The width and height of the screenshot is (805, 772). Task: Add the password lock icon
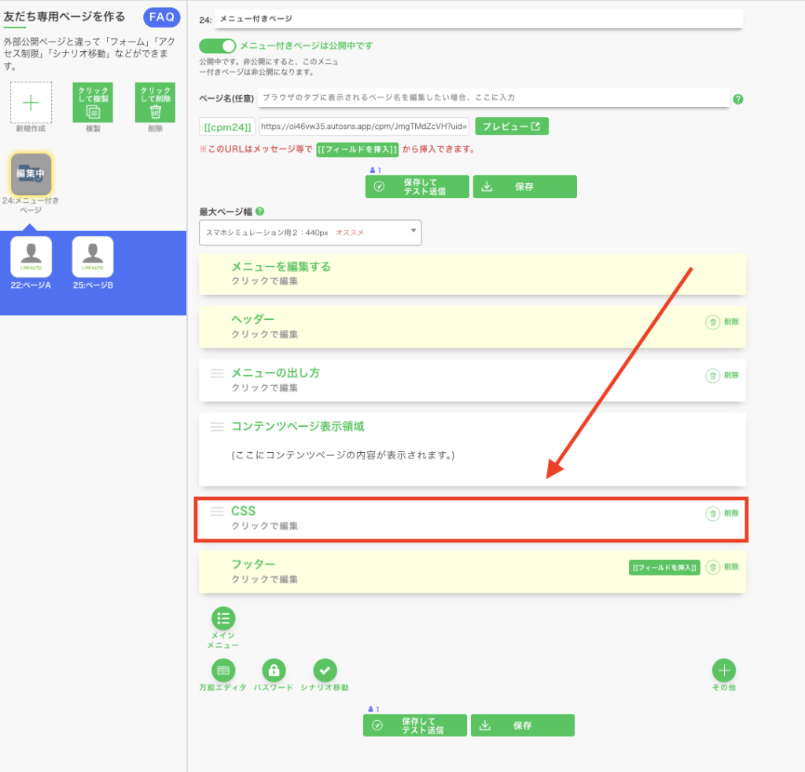pos(274,670)
